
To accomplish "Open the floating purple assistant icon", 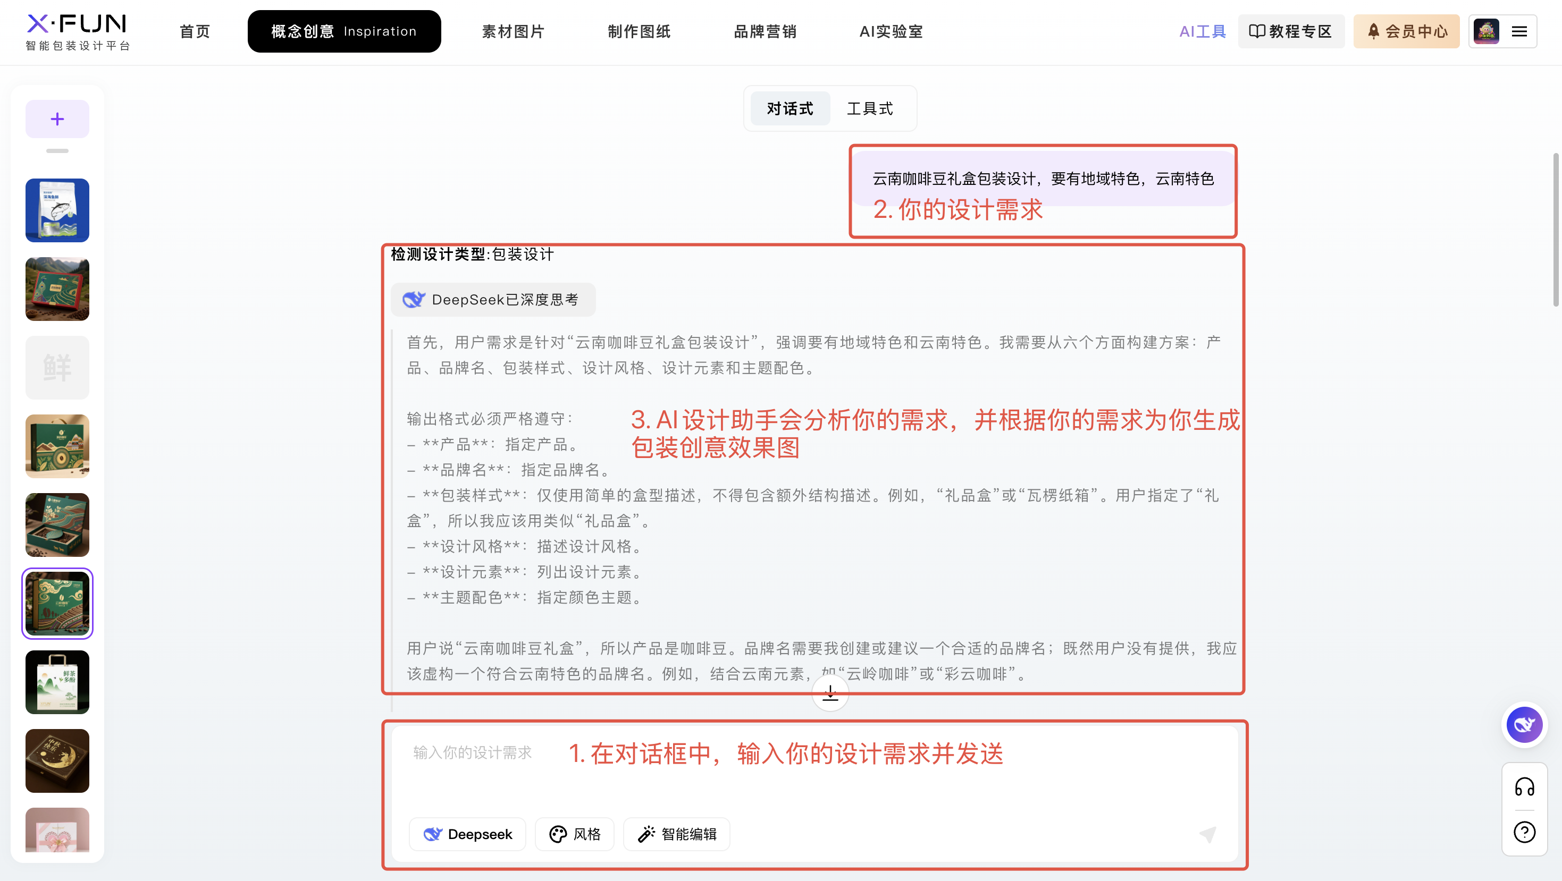I will [x=1524, y=725].
